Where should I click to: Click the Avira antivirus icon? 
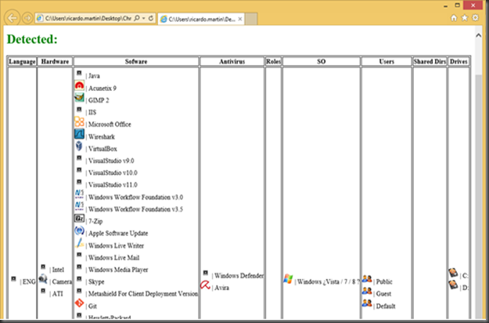205,285
